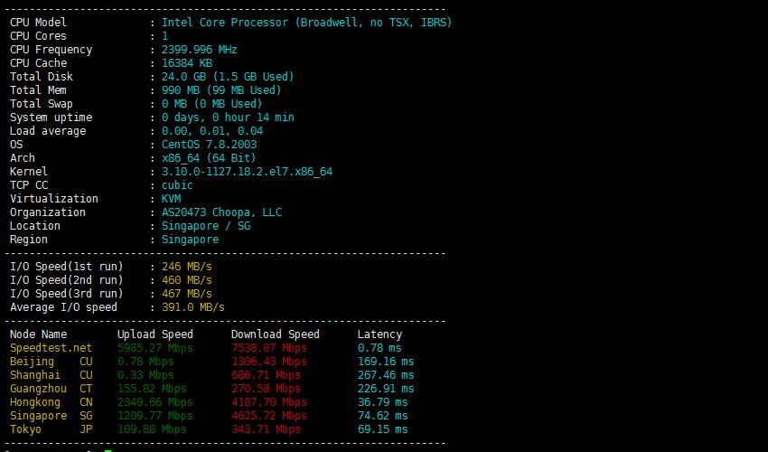Image resolution: width=768 pixels, height=452 pixels.
Task: Click the TCP CC value cubic
Action: [x=177, y=185]
